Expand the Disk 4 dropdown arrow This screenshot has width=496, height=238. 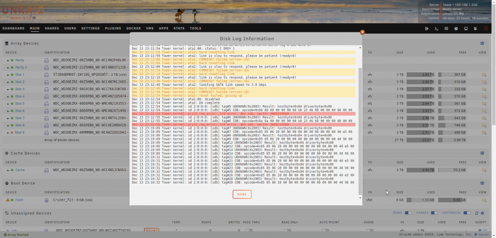[8, 97]
